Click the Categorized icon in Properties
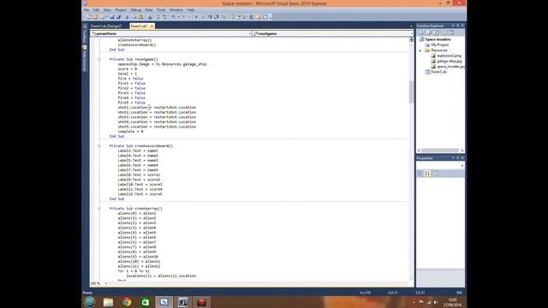Image resolution: width=548 pixels, height=308 pixels. [420, 174]
